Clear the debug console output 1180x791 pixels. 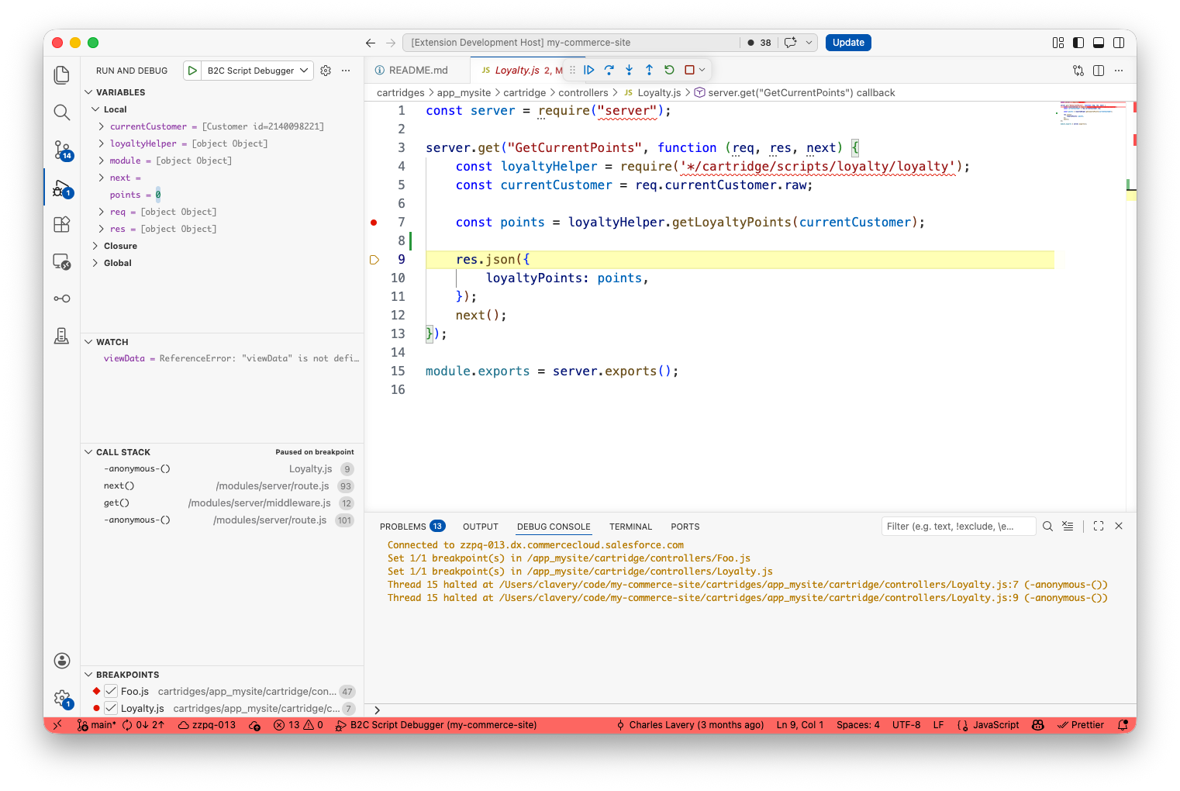pyautogui.click(x=1068, y=526)
